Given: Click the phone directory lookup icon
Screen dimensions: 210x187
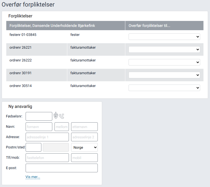Looking at the screenshot, I should point(62,116).
